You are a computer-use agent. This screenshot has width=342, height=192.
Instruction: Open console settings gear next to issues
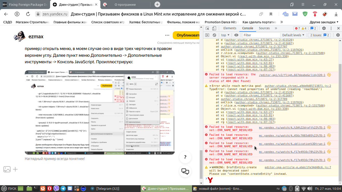338,35
